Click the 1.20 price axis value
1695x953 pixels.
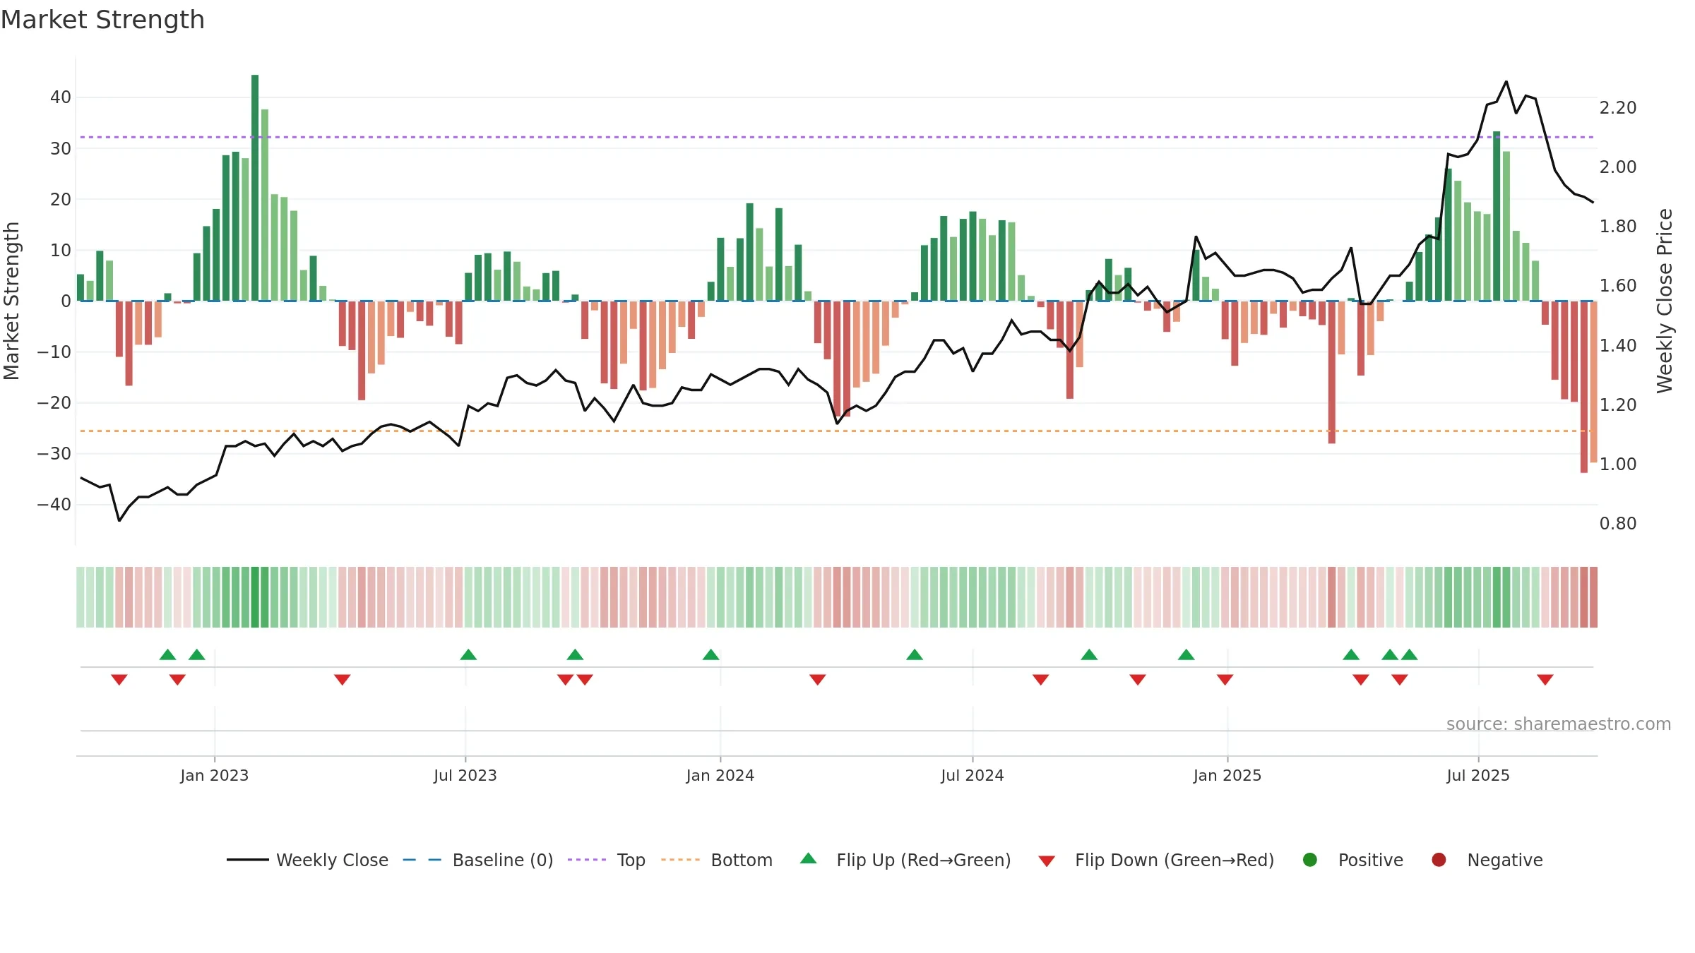[x=1618, y=405]
